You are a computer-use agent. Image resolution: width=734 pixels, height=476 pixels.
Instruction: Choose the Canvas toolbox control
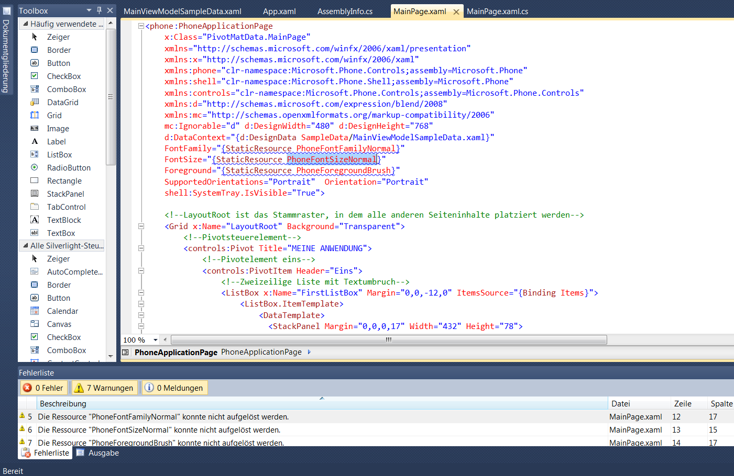point(59,324)
